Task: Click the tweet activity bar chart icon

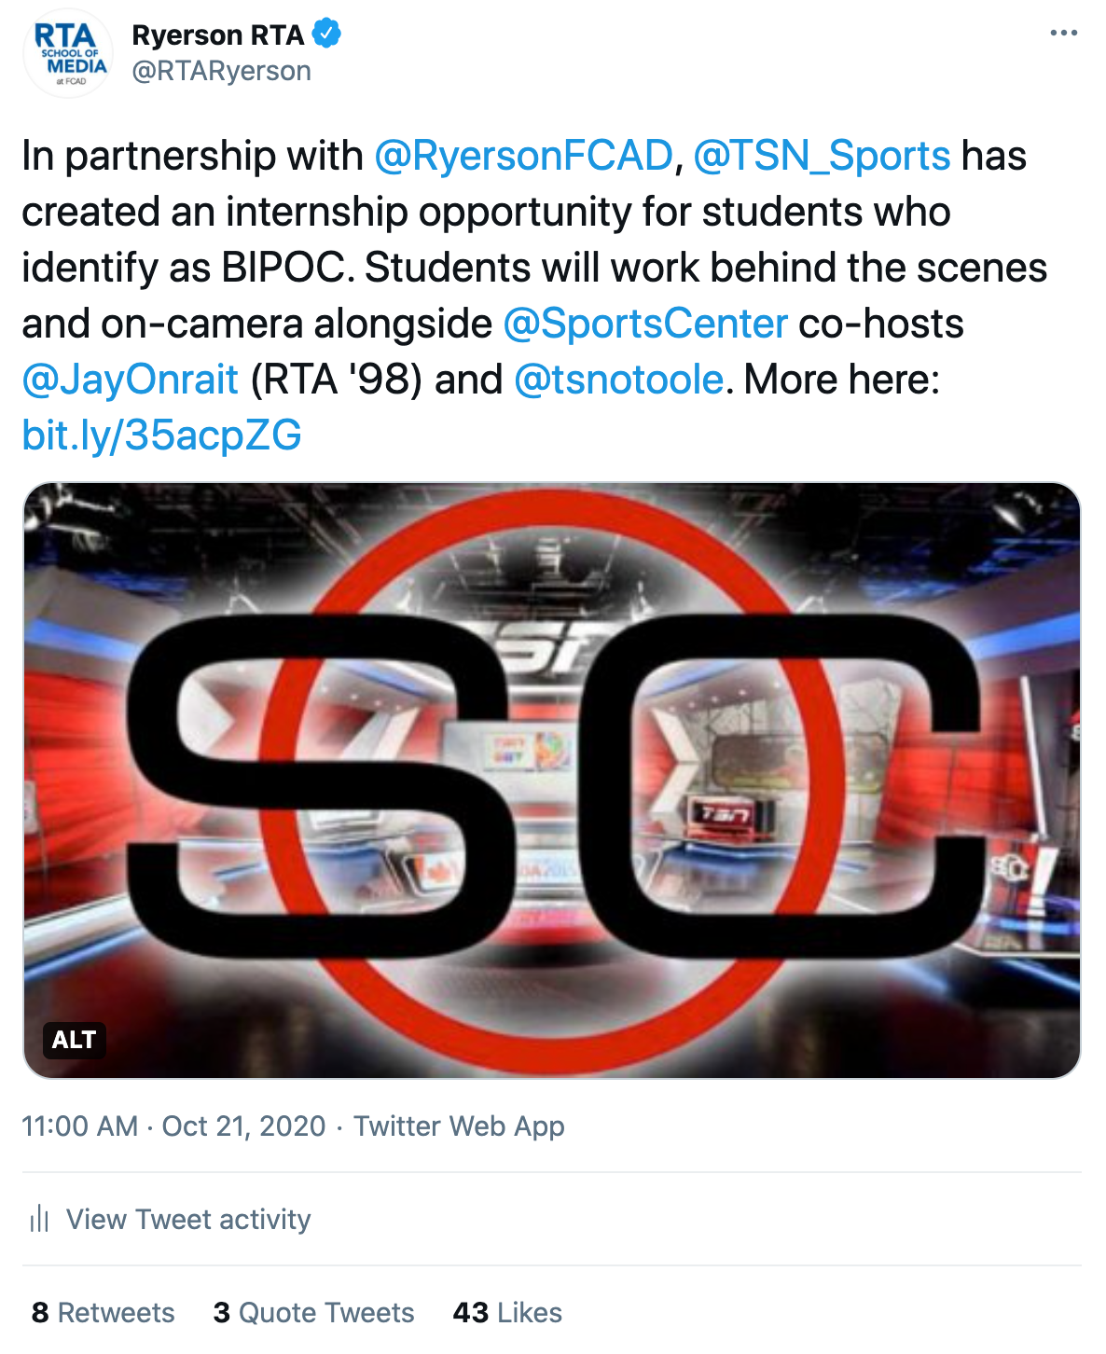Action: [x=39, y=1218]
